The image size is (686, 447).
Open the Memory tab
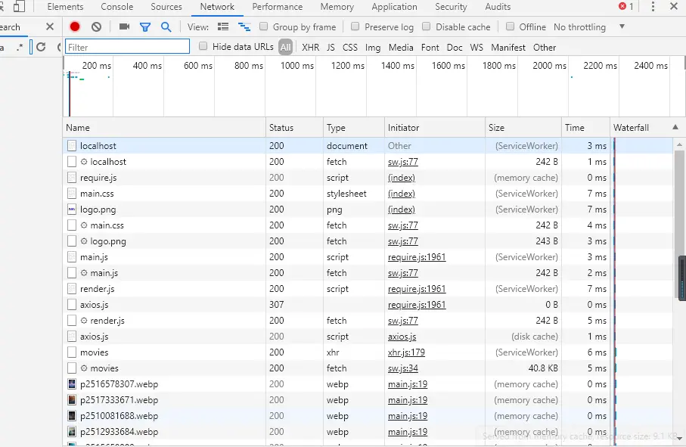click(337, 7)
